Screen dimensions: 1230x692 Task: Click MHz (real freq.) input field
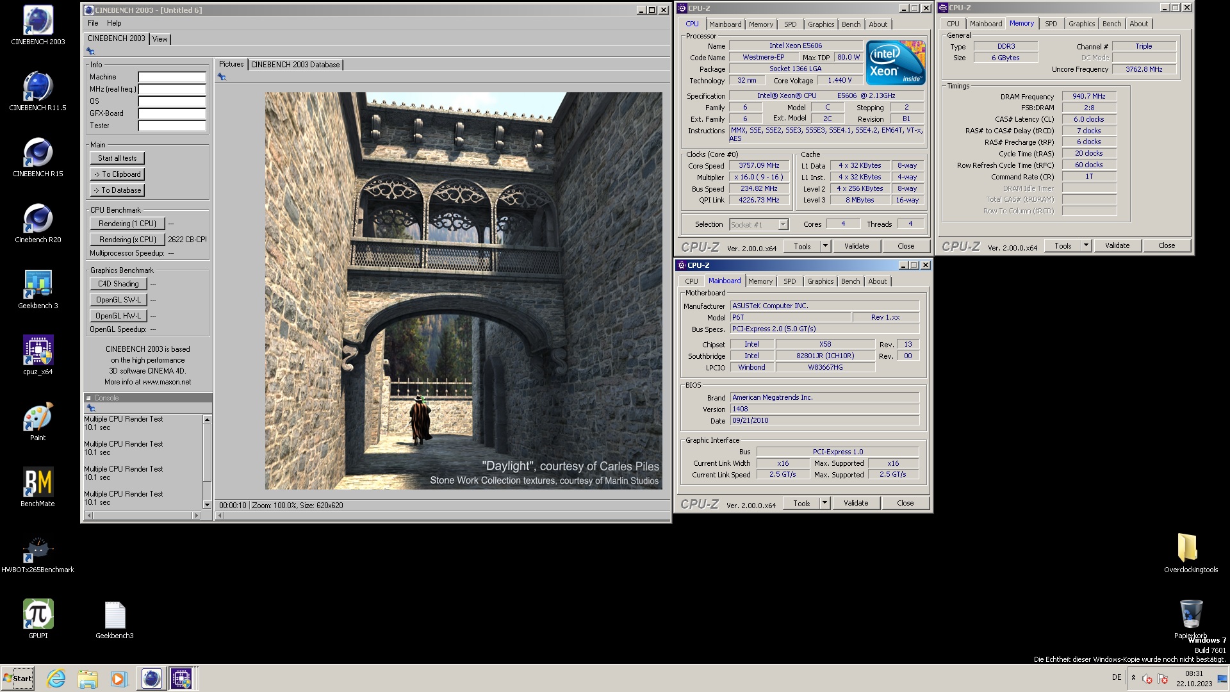172,89
